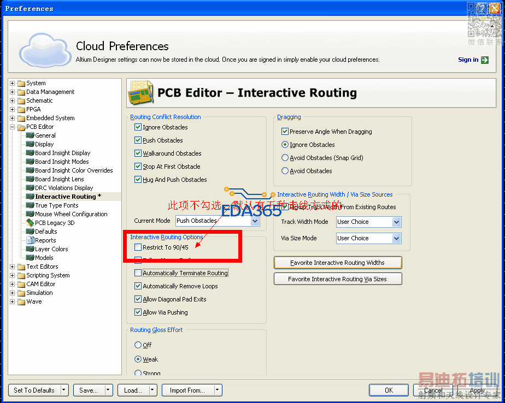Select Off for Routing Gloss Effort

[138, 345]
